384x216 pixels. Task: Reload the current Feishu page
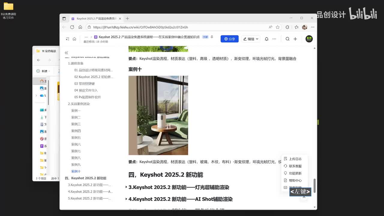[x=72, y=27]
